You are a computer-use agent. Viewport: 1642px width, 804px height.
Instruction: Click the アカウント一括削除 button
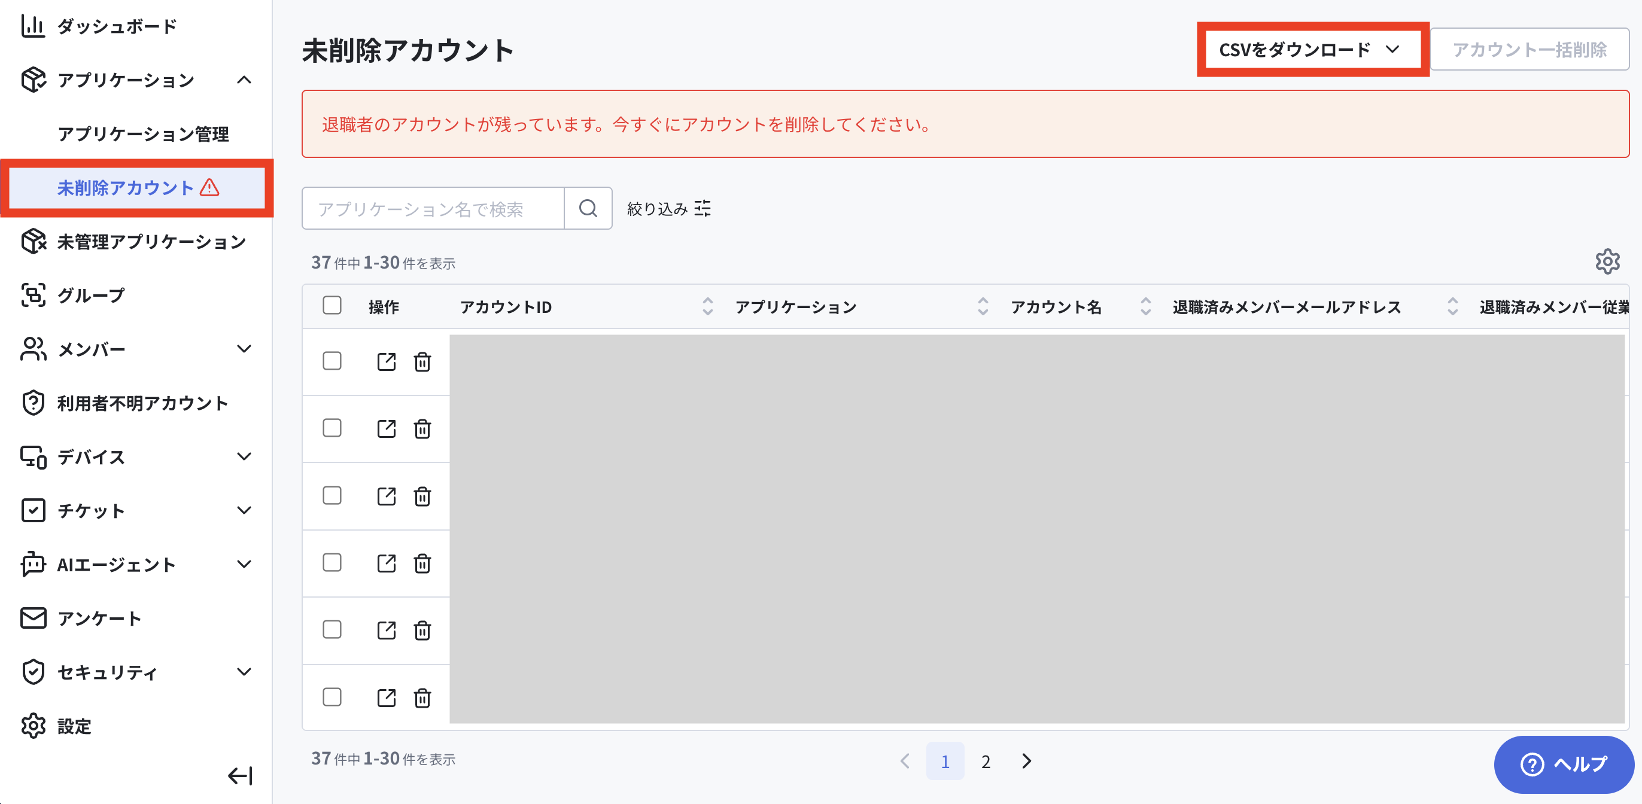click(x=1529, y=49)
